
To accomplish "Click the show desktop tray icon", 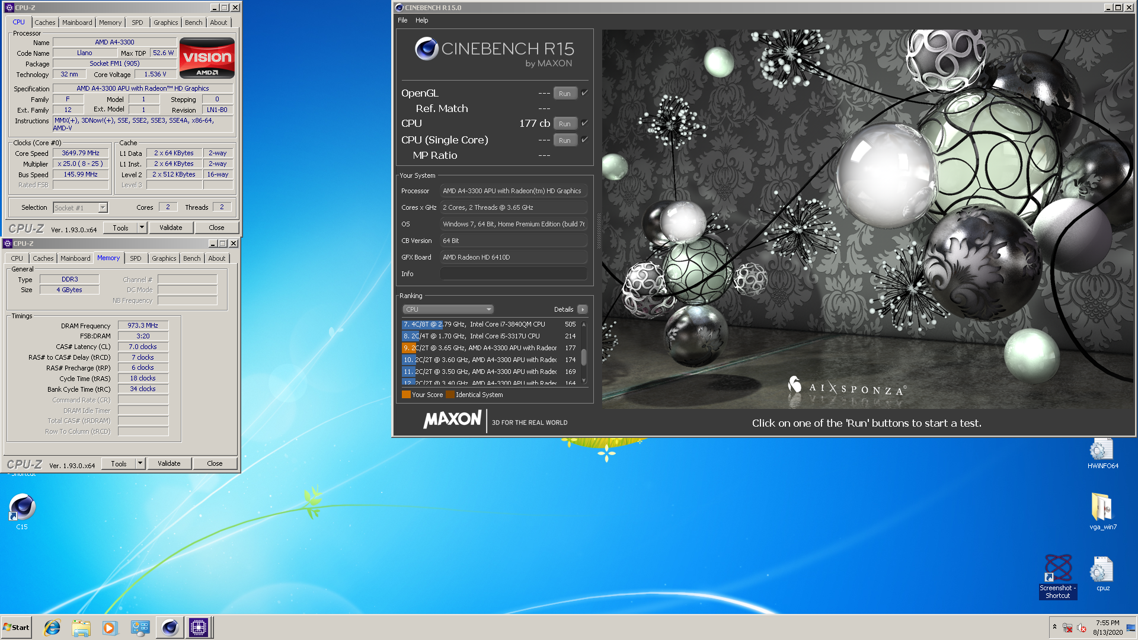I will (x=1131, y=628).
